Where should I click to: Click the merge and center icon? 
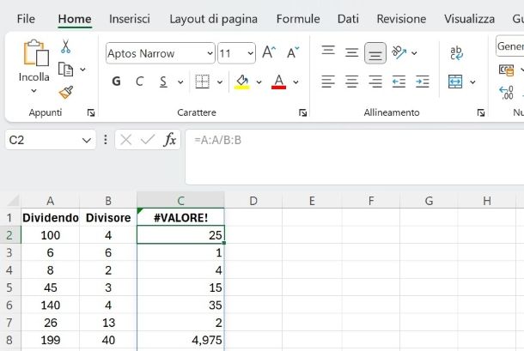click(455, 82)
